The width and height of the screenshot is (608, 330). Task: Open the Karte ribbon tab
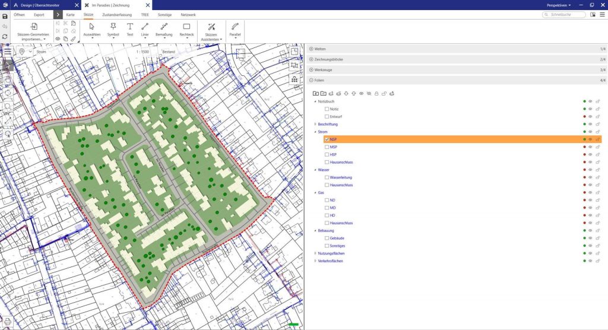tap(71, 14)
